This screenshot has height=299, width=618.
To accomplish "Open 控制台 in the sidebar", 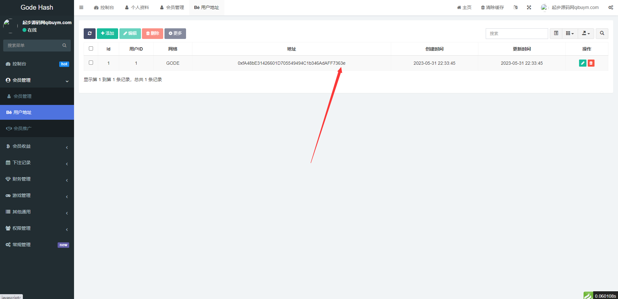I will click(x=37, y=64).
